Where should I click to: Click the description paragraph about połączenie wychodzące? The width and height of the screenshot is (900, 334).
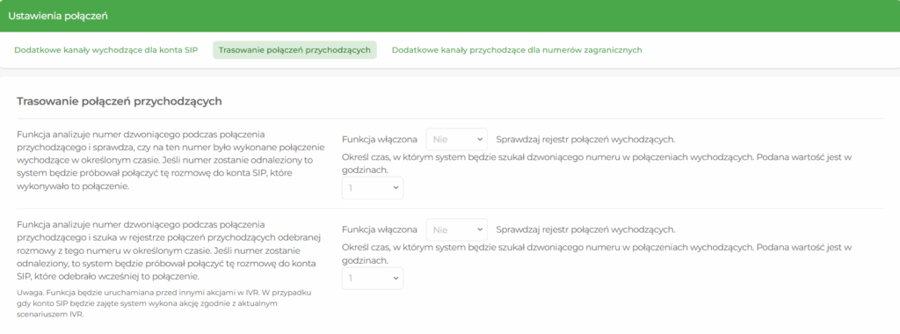point(171,161)
